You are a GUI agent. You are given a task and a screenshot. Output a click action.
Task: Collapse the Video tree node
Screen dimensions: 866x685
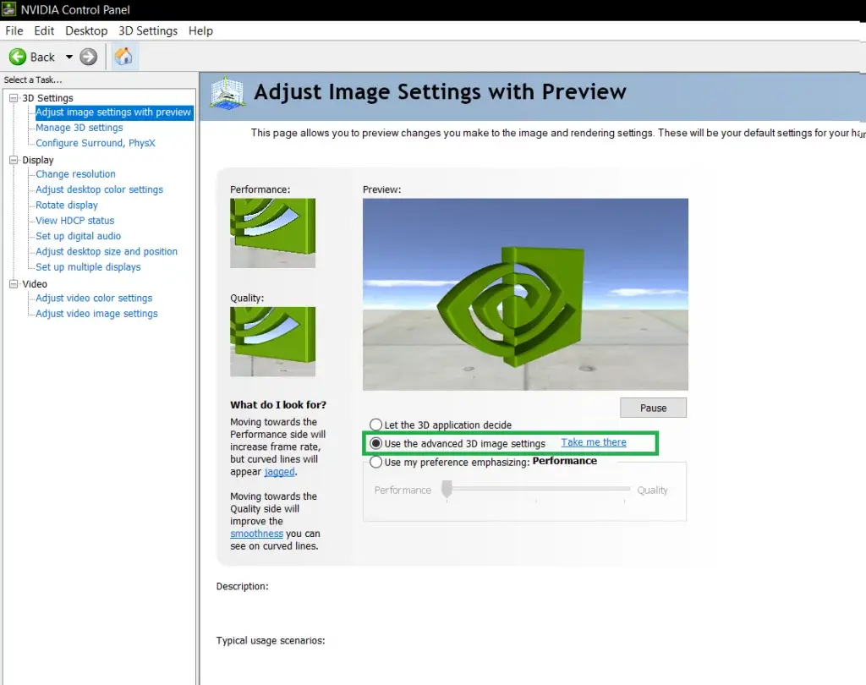[14, 284]
